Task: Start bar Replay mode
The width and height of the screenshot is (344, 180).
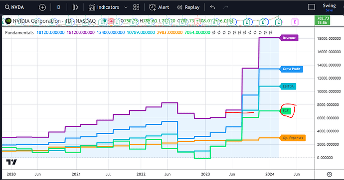Action: pyautogui.click(x=188, y=7)
